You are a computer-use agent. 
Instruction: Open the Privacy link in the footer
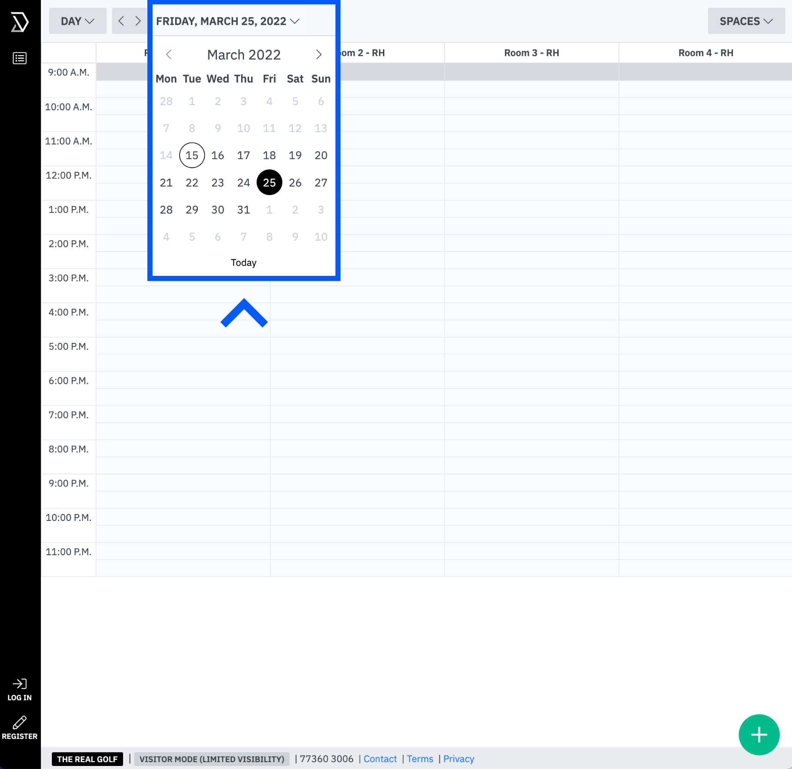tap(459, 759)
